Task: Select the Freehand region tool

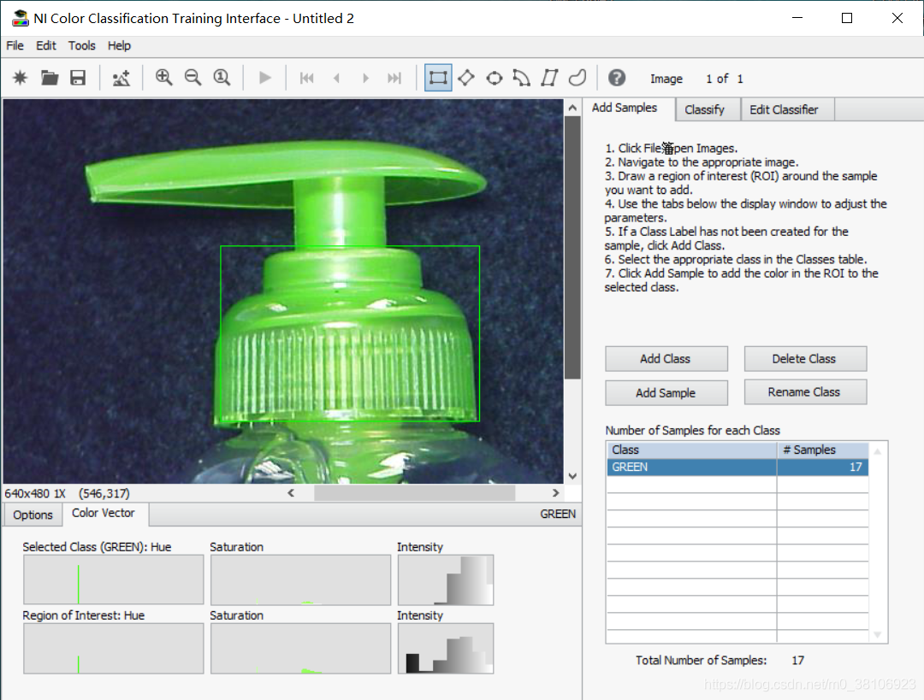Action: (577, 78)
